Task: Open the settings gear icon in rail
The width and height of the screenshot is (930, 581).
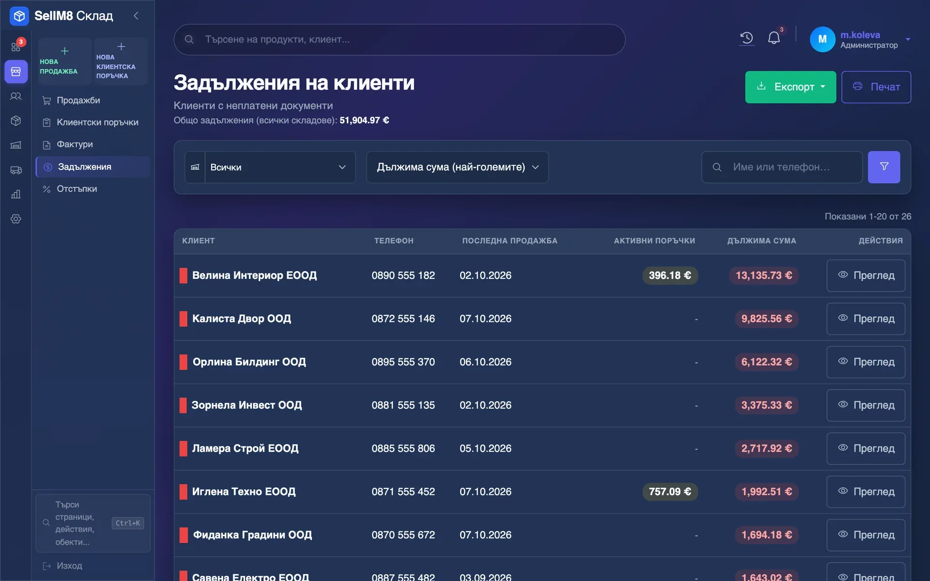Action: coord(16,219)
